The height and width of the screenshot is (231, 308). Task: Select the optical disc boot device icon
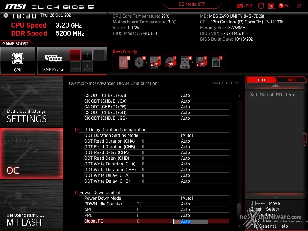click(140, 62)
